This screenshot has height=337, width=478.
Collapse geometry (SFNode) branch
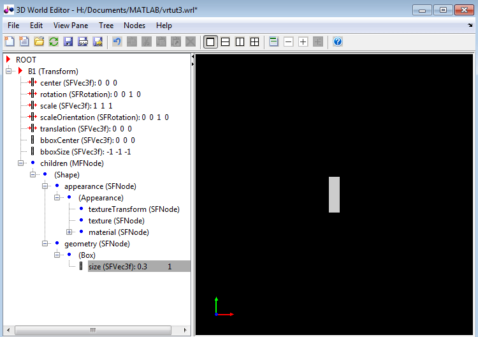45,244
